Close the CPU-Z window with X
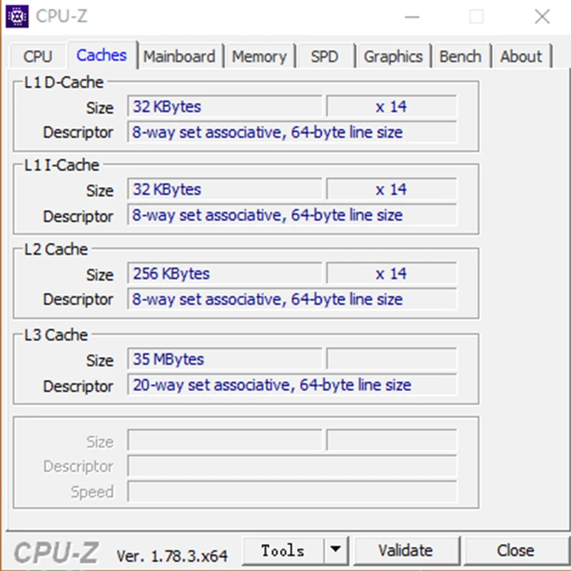The height and width of the screenshot is (571, 571). point(542,16)
